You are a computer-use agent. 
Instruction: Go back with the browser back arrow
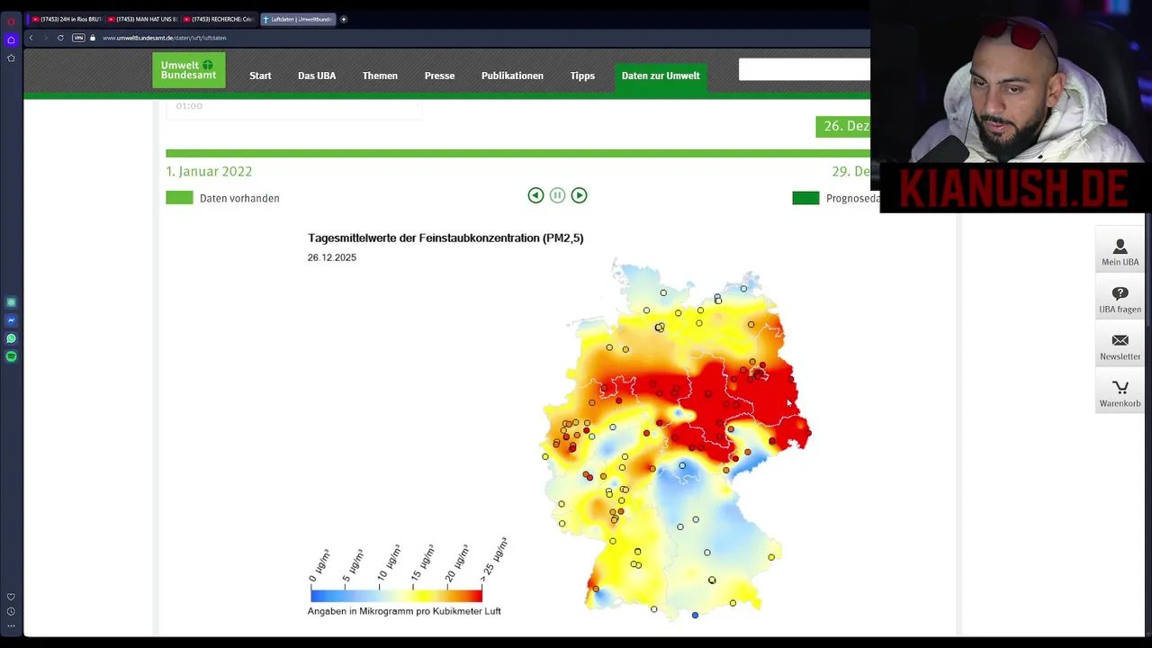pos(31,38)
